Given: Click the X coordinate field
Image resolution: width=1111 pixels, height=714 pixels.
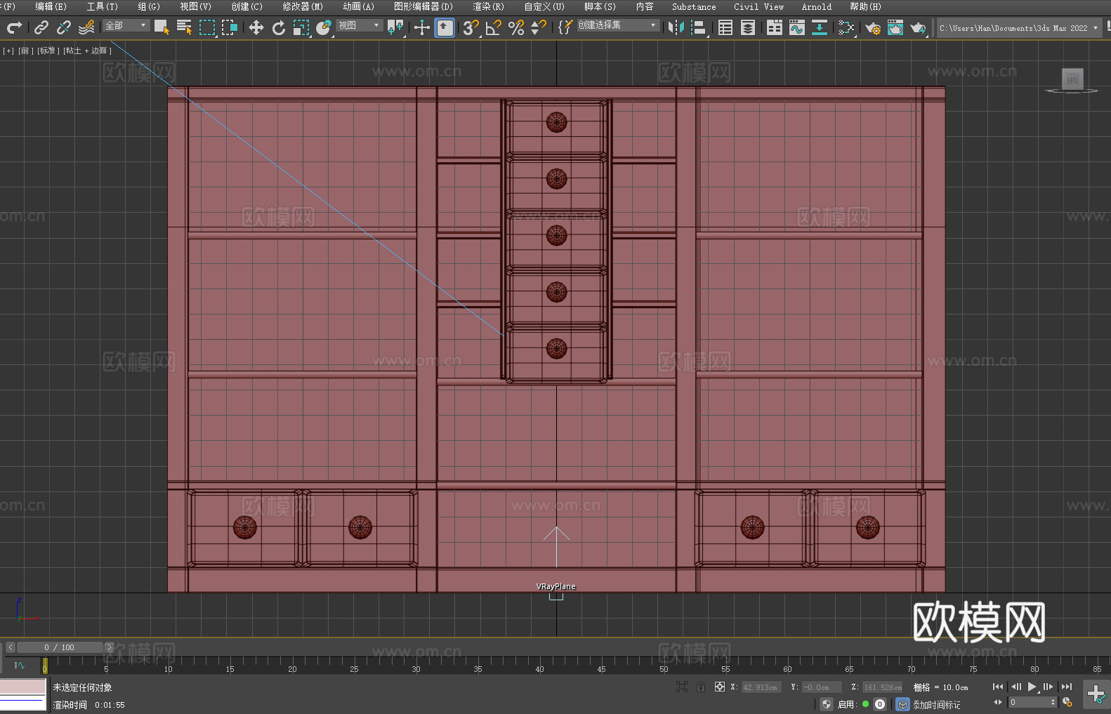Looking at the screenshot, I should click(x=761, y=687).
